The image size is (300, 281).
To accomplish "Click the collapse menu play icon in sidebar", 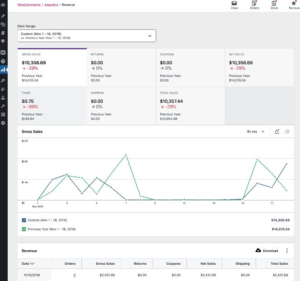I will 3,123.
